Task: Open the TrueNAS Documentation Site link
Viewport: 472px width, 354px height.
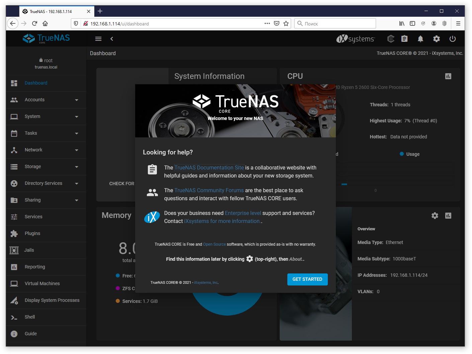Action: click(209, 167)
